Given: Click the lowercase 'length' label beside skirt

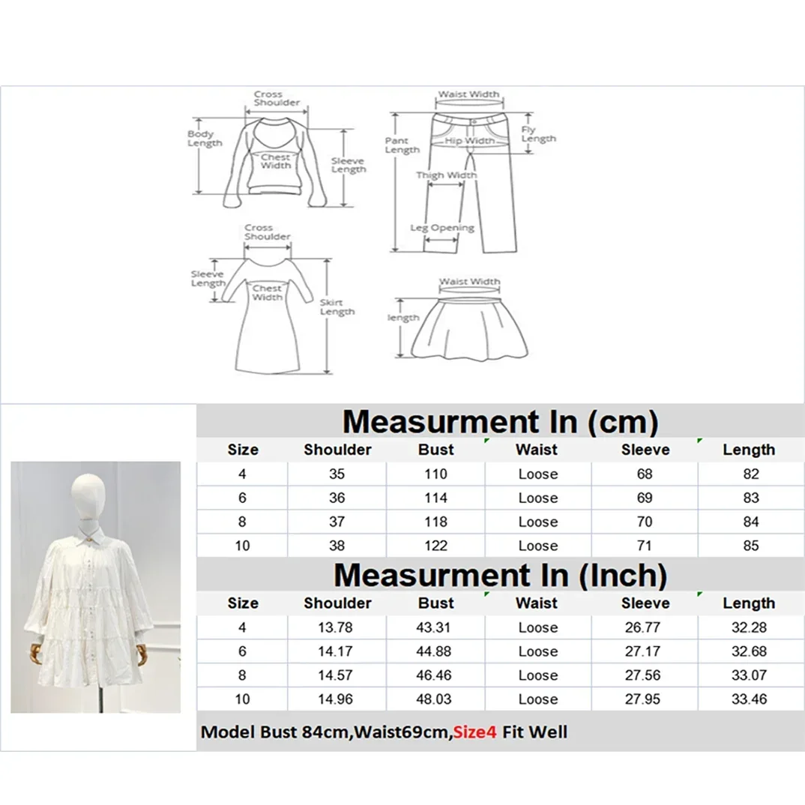Looking at the screenshot, I should click(403, 318).
